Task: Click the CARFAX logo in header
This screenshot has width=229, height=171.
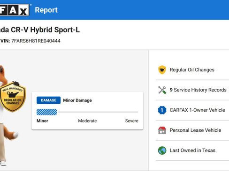Action: pyautogui.click(x=15, y=10)
